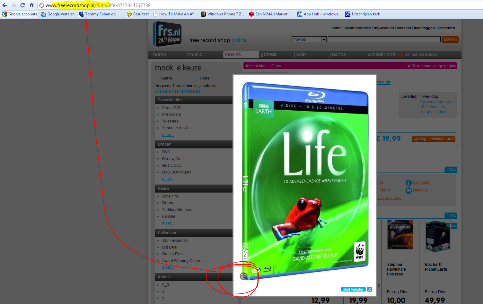Select 0_9 under Acteur
Image resolution: width=483 pixels, height=304 pixels.
[165, 285]
